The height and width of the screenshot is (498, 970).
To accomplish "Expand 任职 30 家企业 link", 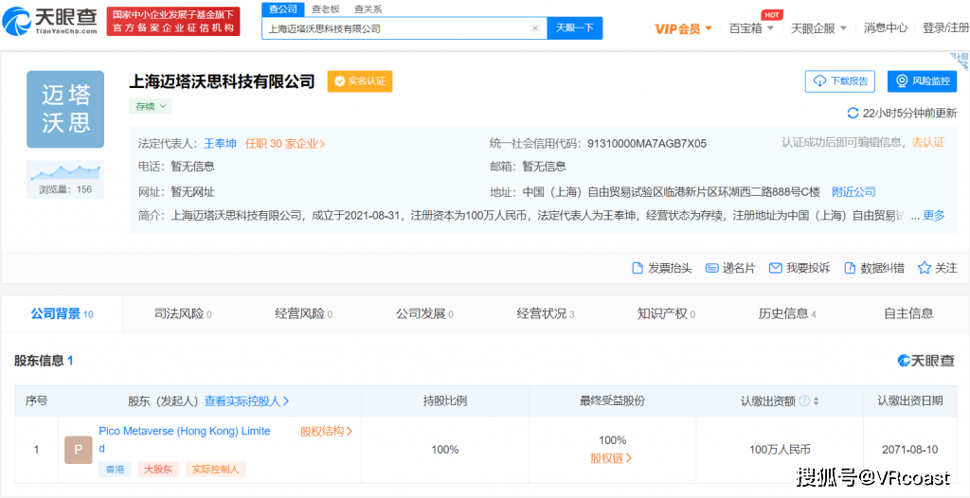I will (x=285, y=144).
